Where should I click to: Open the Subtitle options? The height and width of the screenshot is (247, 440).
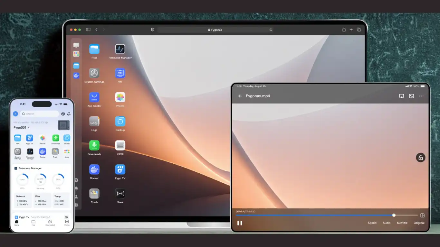(x=402, y=223)
